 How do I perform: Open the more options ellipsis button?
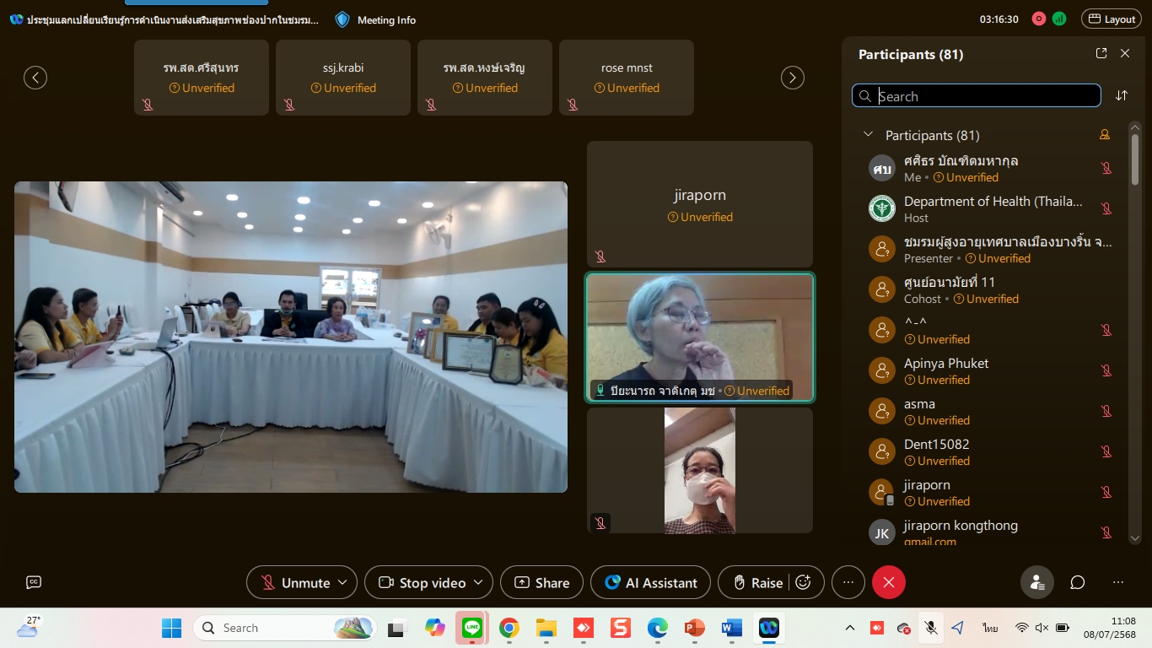pyautogui.click(x=848, y=582)
